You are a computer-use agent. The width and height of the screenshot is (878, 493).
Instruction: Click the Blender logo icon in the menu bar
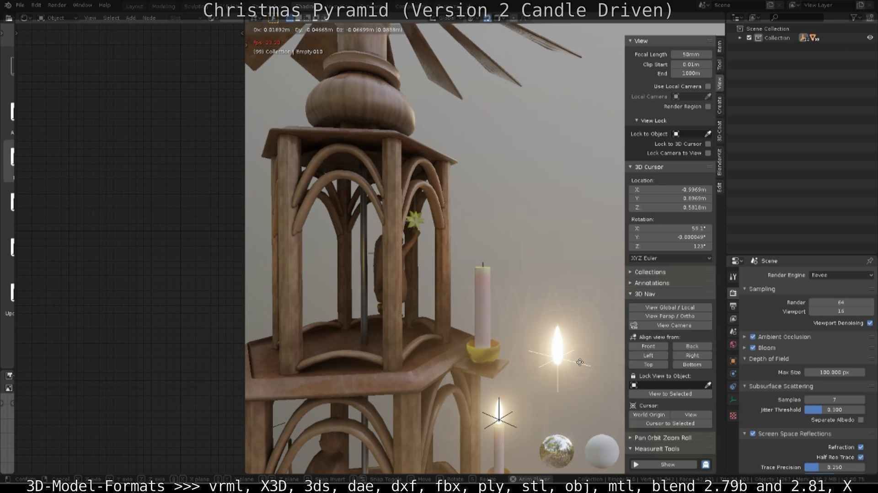point(8,5)
